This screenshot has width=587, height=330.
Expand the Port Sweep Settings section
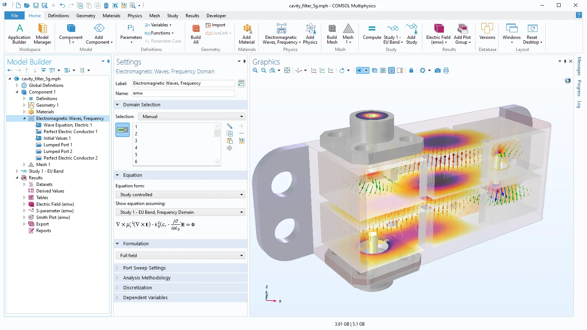144,268
